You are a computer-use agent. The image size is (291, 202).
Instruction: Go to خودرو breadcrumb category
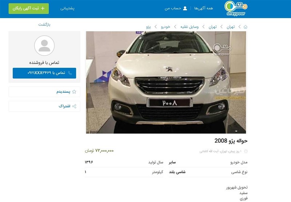166,27
